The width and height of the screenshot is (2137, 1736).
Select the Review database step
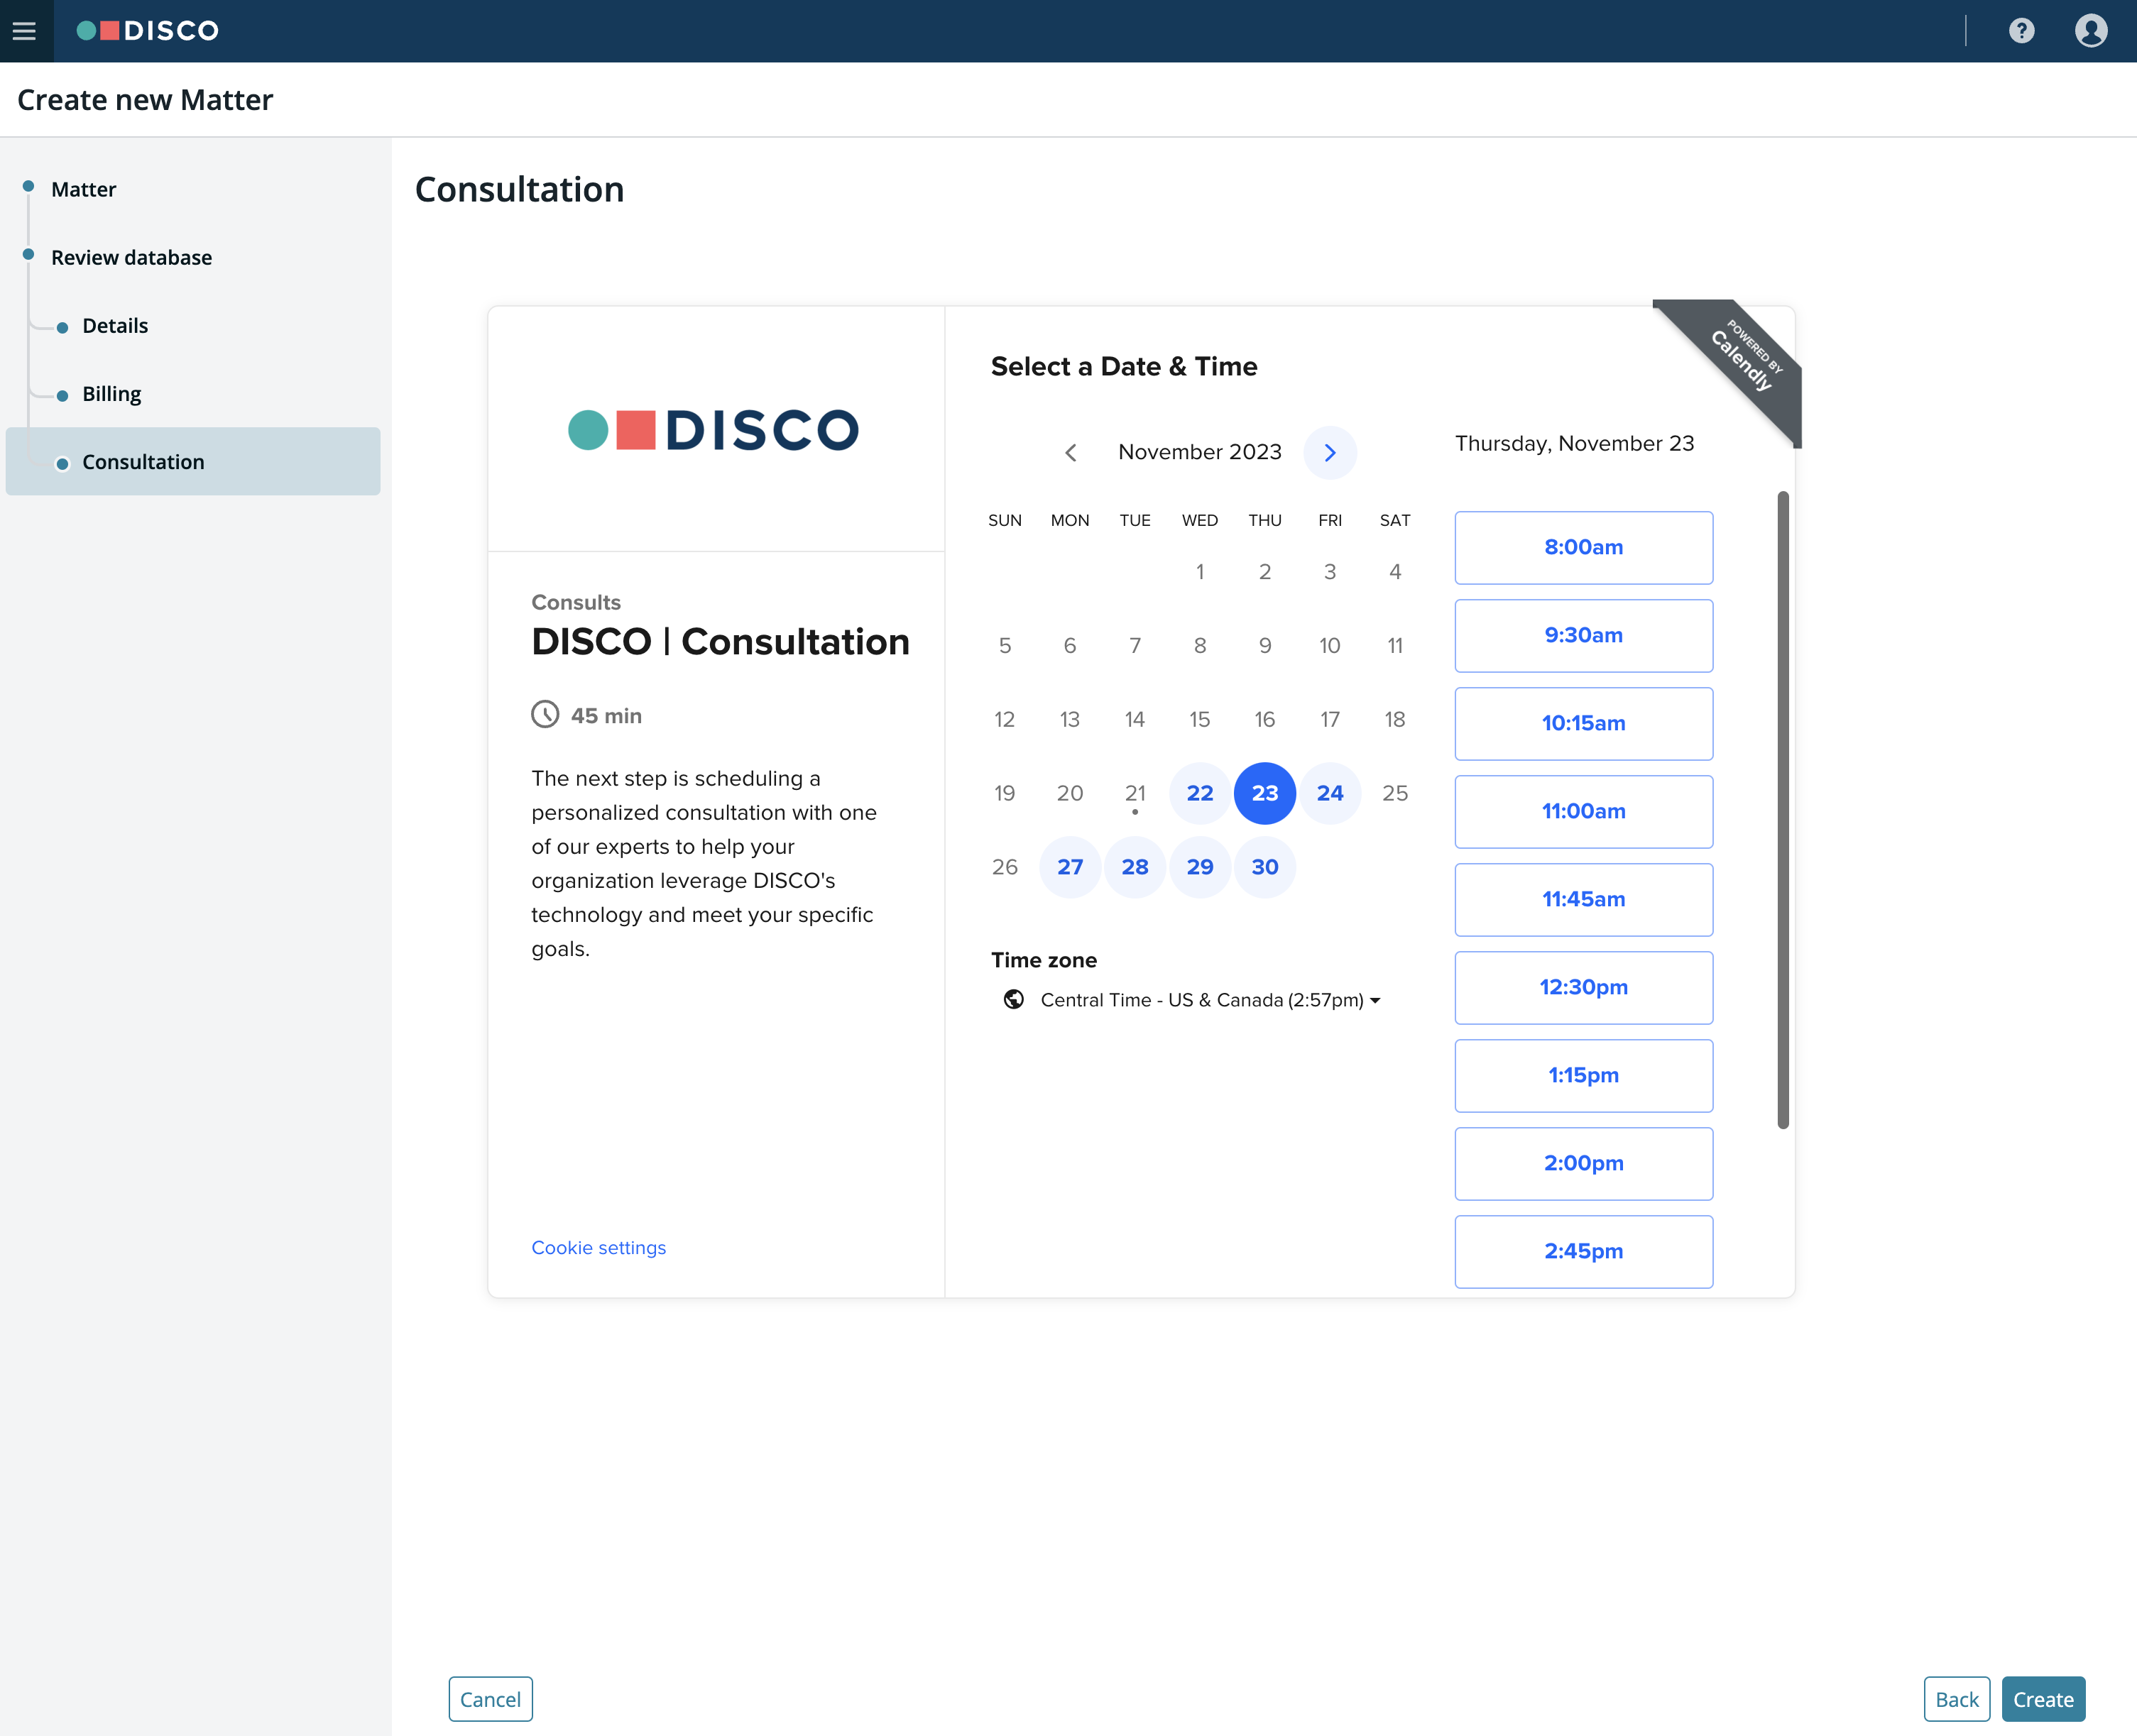click(131, 257)
